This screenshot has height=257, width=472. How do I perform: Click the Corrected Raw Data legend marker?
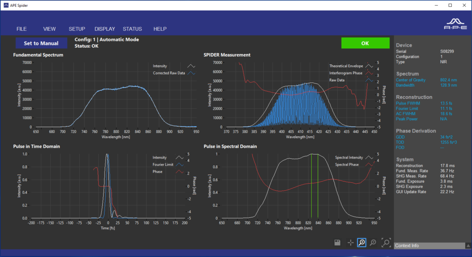pyautogui.click(x=191, y=73)
